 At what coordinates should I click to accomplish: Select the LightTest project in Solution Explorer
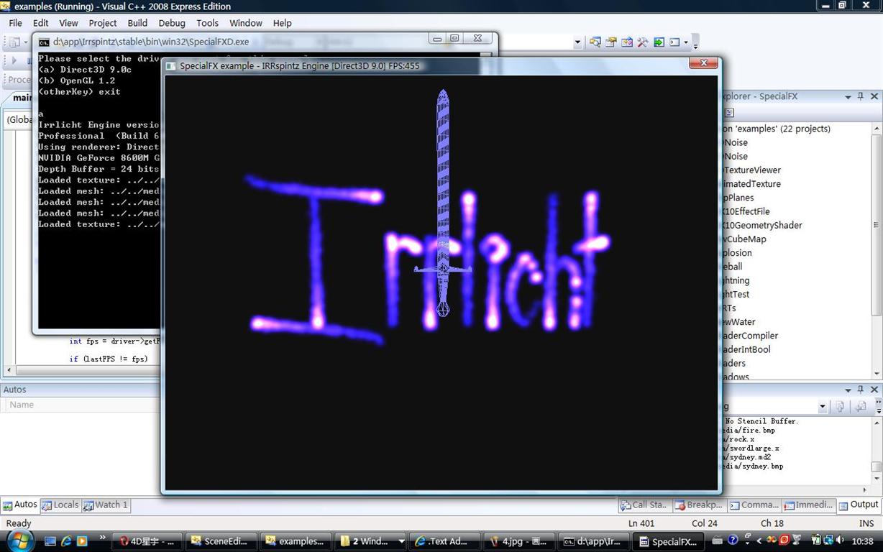tap(736, 294)
